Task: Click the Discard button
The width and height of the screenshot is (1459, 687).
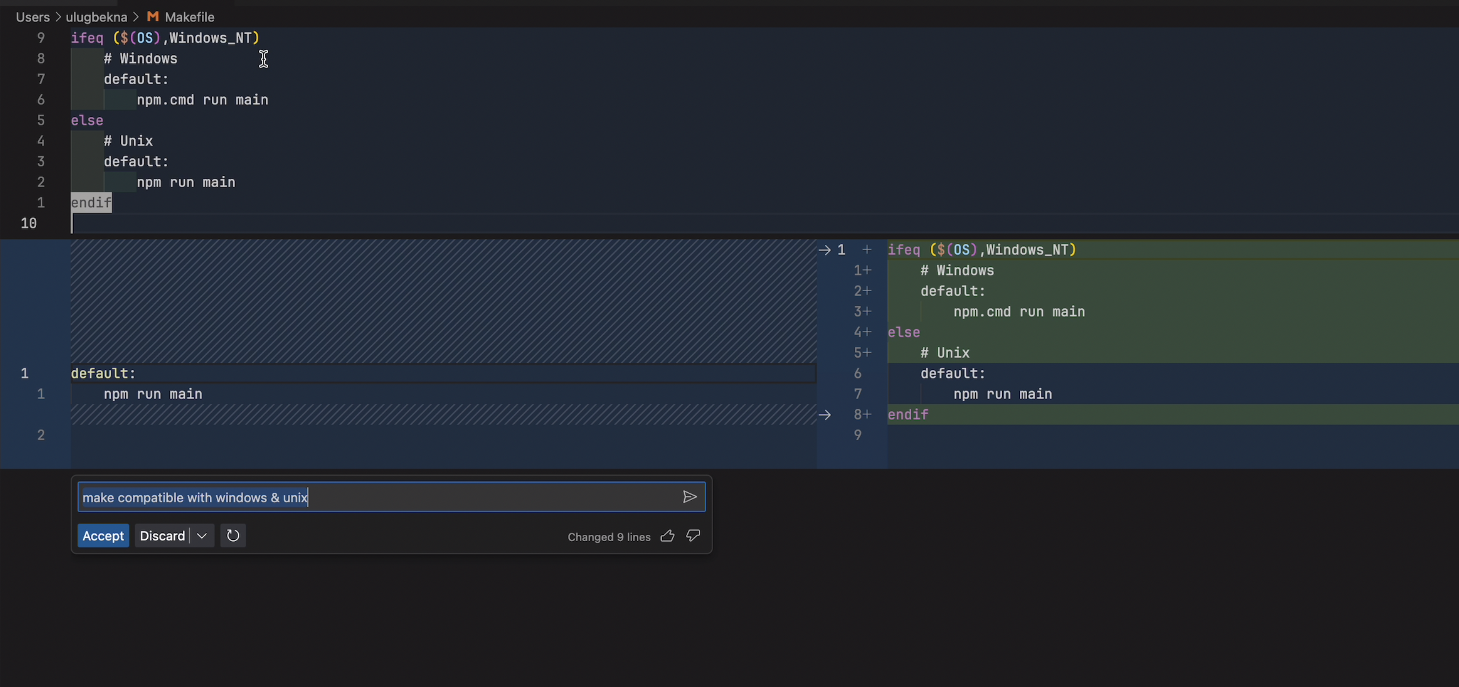Action: point(163,535)
